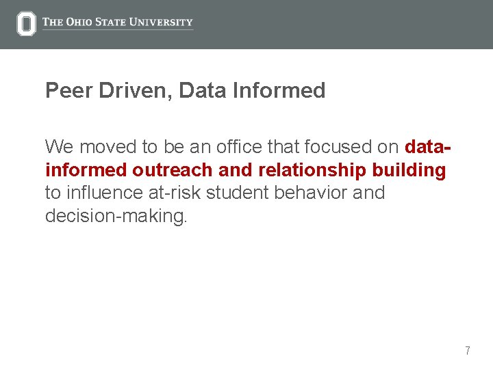
Task: Click the word office in body text
Action: (x=239, y=146)
